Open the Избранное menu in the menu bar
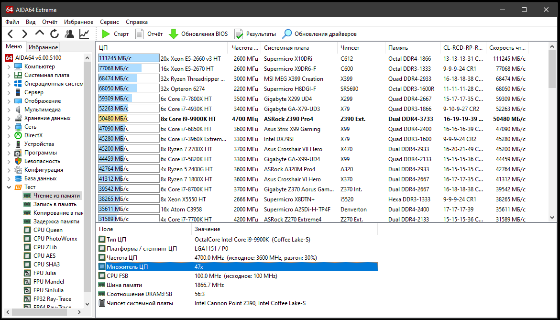 (79, 22)
